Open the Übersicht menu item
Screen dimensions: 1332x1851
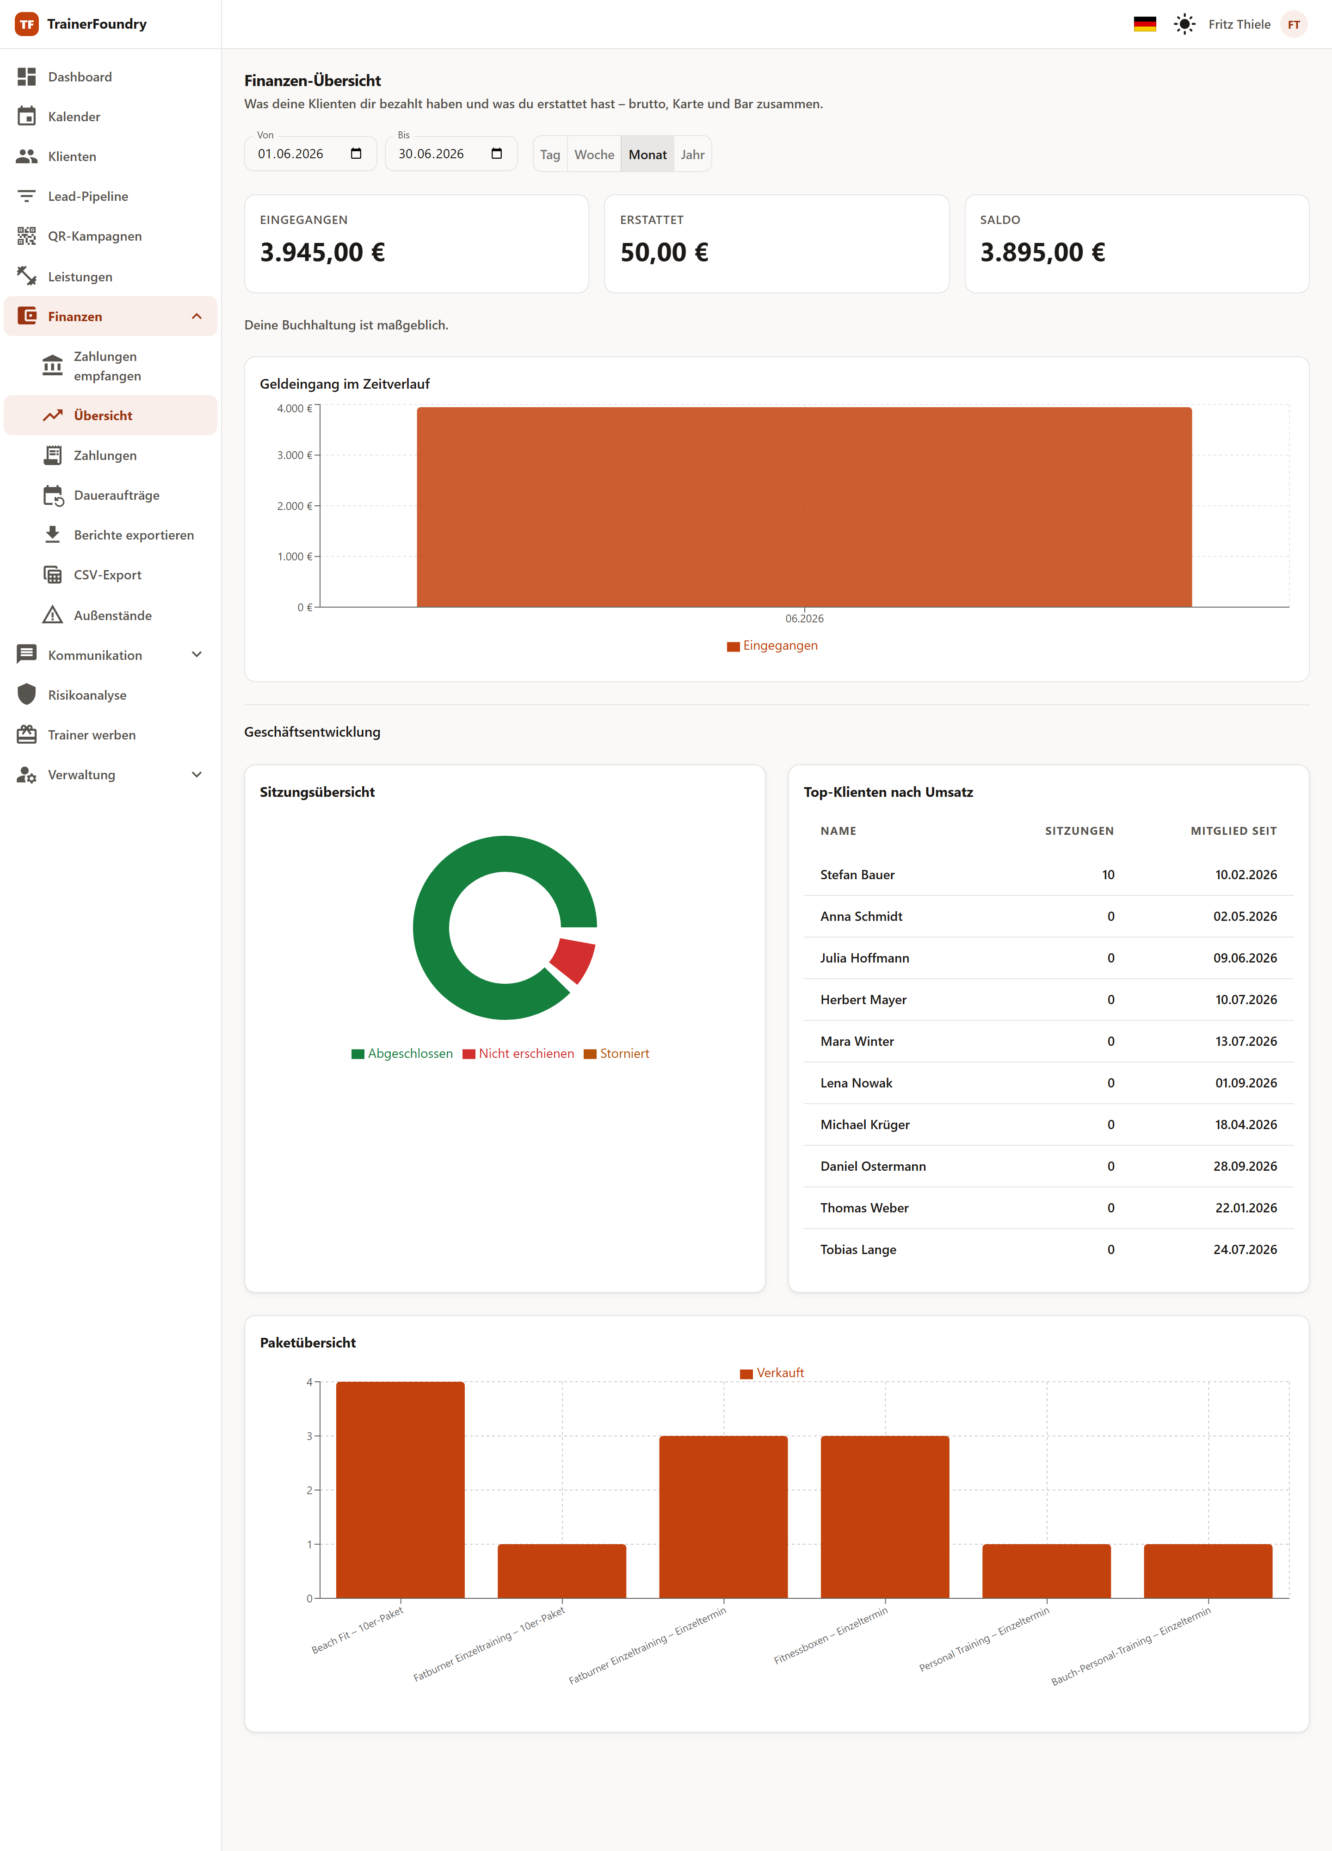111,416
